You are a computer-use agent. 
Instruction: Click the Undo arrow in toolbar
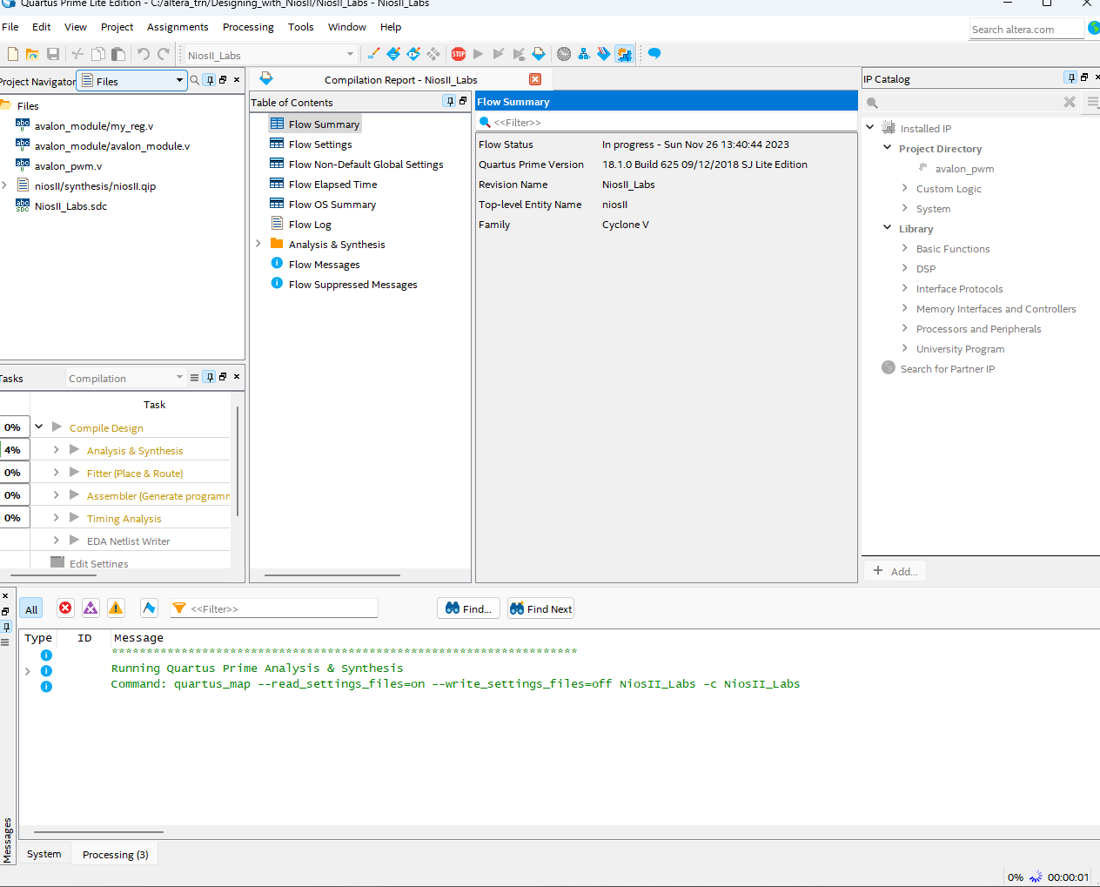144,54
